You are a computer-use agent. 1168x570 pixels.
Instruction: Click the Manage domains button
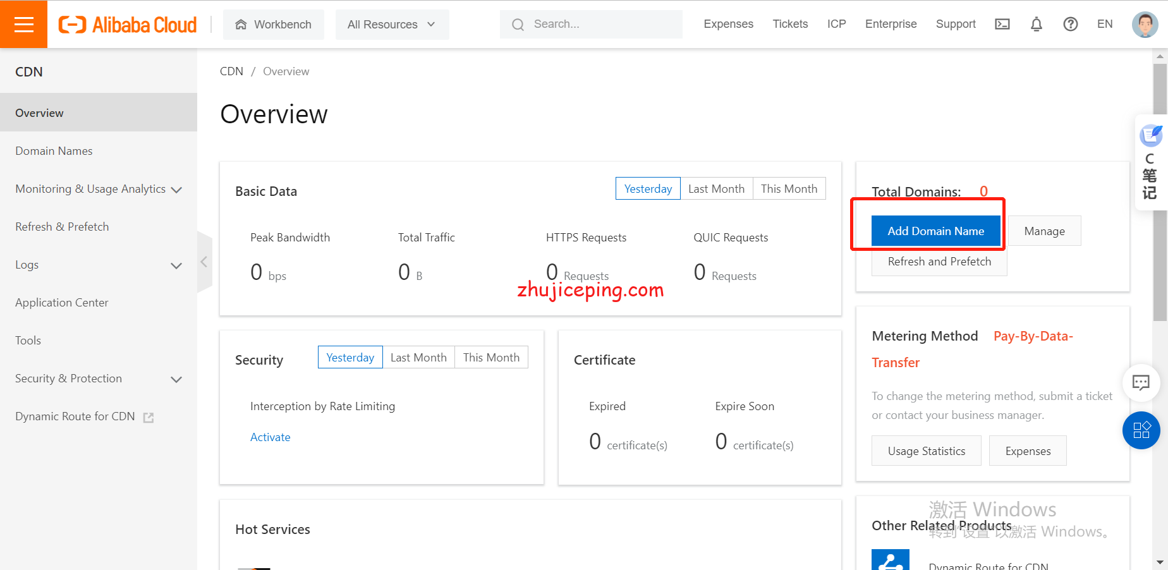pyautogui.click(x=1044, y=231)
